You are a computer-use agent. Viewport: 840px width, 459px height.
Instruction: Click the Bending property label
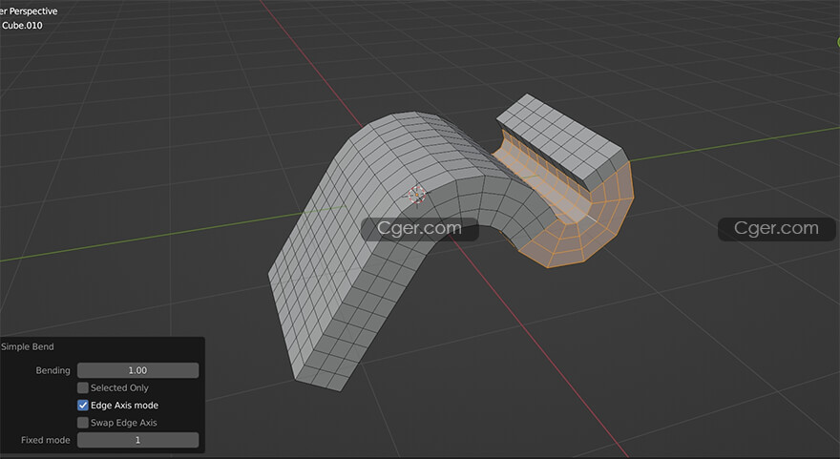[52, 370]
